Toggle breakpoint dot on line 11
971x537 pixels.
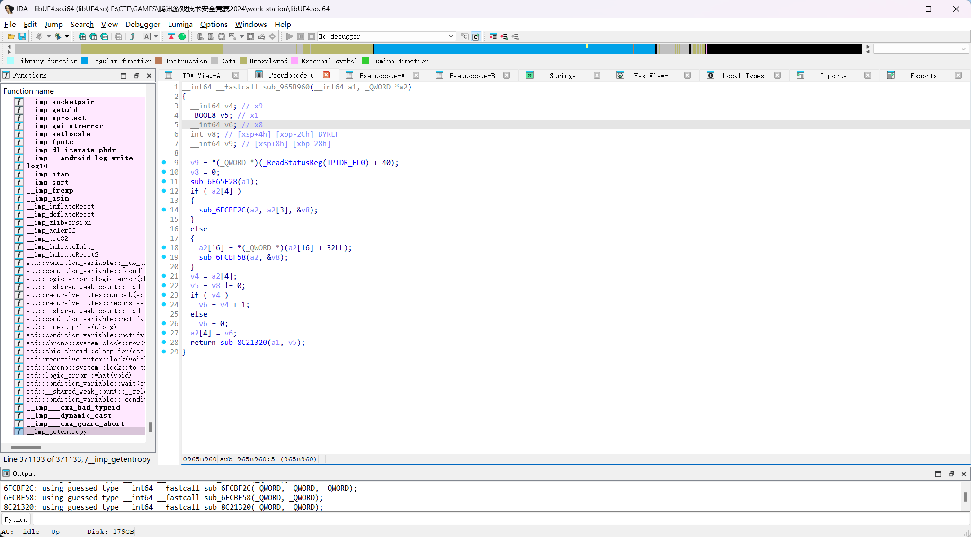[x=164, y=181]
